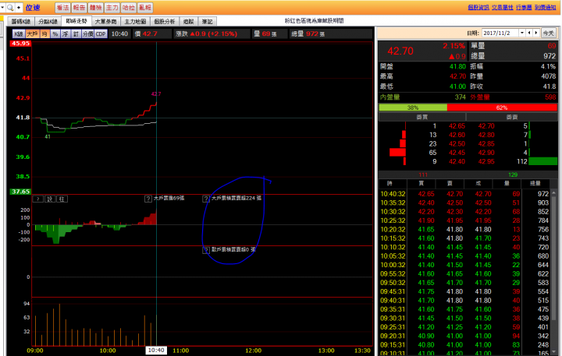Click the large 42.70 current price
This screenshot has width=562, height=356.
(x=400, y=51)
